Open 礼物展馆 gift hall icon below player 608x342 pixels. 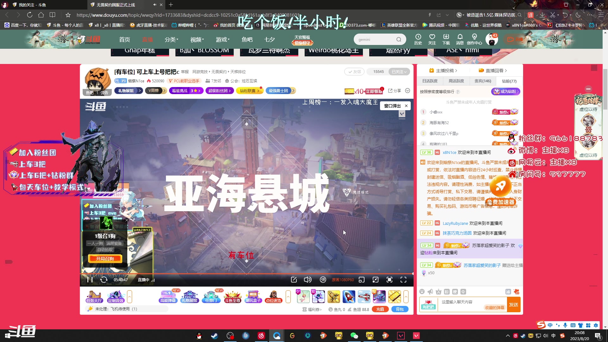click(x=189, y=297)
